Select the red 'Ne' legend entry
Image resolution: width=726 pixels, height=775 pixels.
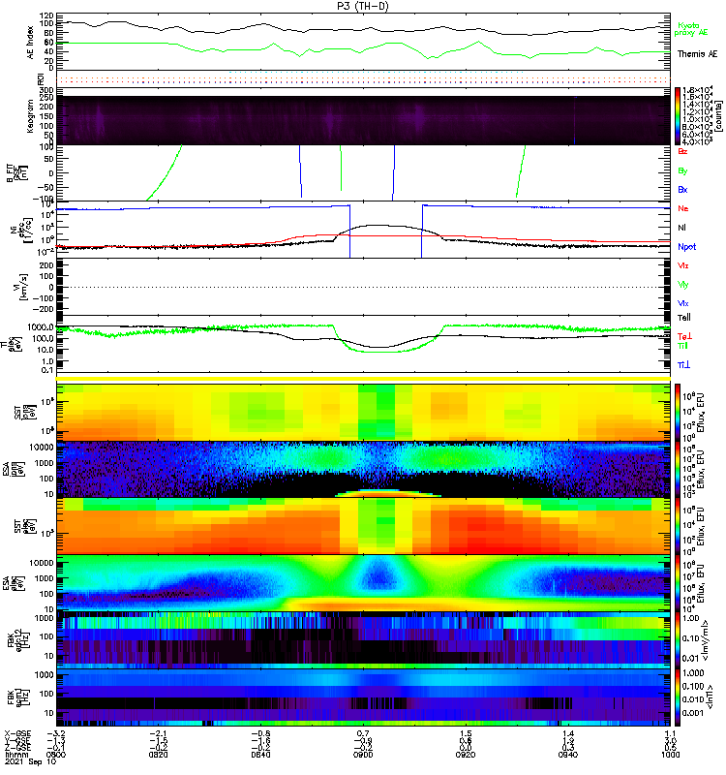tap(683, 208)
